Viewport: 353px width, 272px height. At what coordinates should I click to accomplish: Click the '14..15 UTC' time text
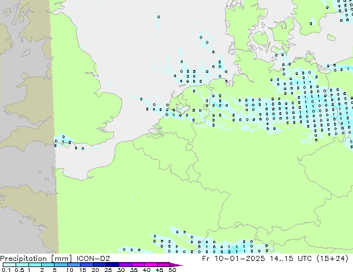coord(291,259)
